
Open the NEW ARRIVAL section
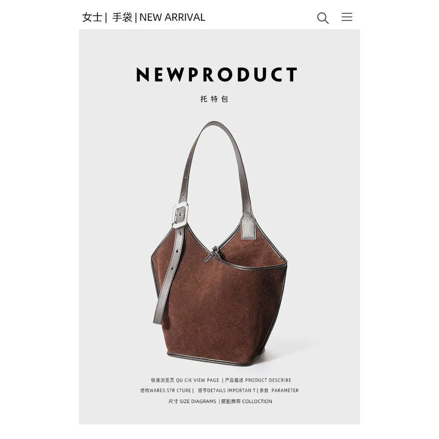tap(172, 18)
